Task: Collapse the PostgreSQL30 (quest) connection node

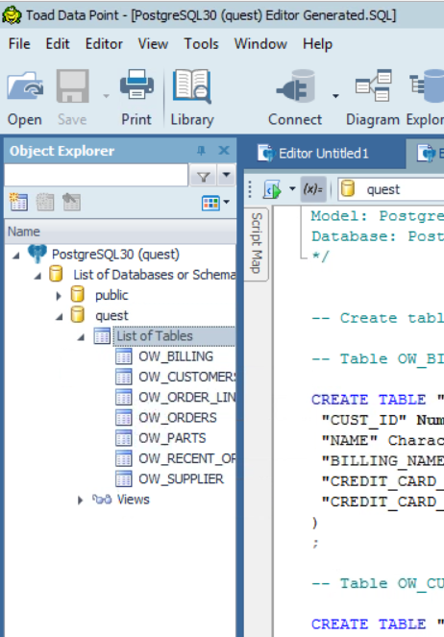Action: pyautogui.click(x=16, y=256)
